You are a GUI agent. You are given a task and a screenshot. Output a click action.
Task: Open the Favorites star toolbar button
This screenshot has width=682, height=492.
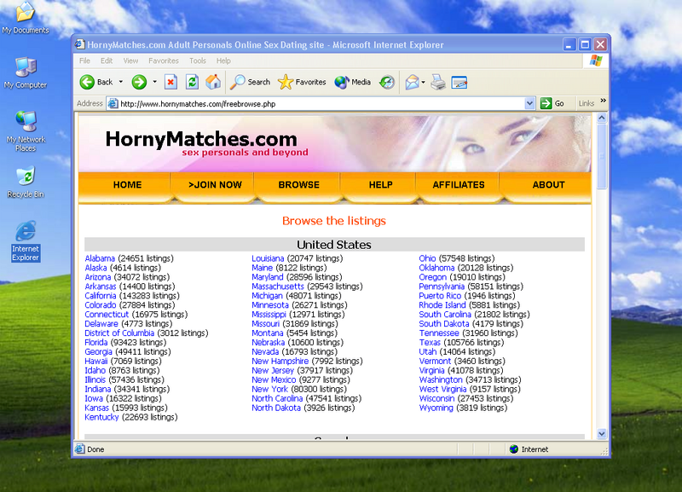302,82
